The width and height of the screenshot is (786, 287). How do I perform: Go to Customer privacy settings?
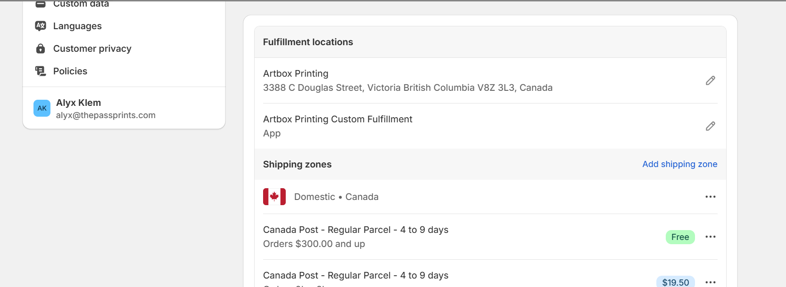pos(92,48)
